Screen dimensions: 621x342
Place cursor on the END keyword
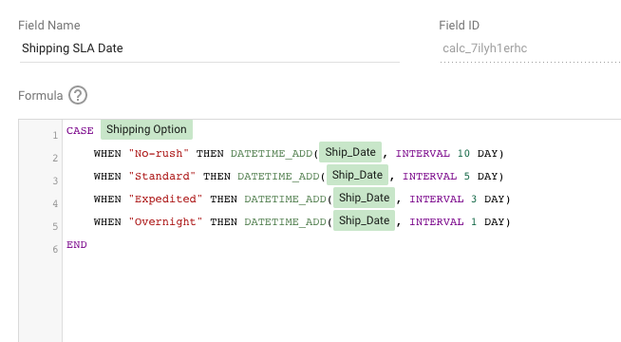point(76,244)
